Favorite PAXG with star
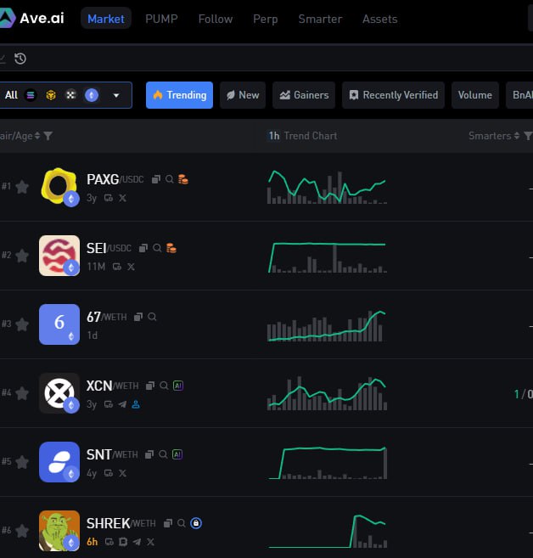533x558 pixels. coord(22,187)
